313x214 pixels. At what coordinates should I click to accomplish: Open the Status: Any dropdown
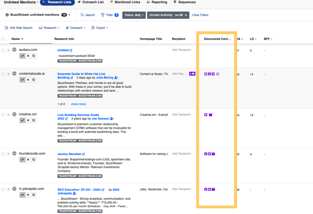[134, 15]
